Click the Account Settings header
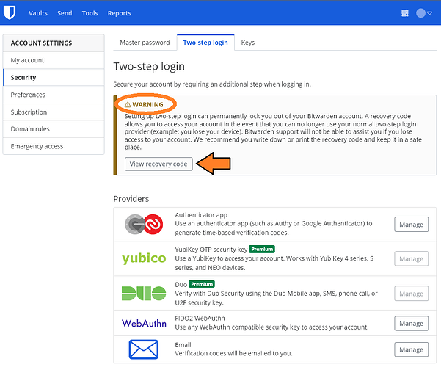 click(54, 43)
